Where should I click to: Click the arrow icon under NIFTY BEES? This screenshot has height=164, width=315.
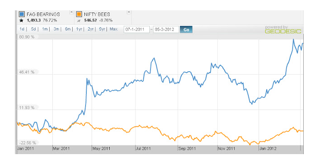[79, 21]
